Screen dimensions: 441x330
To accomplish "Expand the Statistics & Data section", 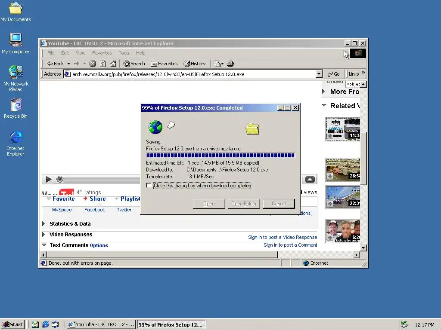I will coord(43,223).
